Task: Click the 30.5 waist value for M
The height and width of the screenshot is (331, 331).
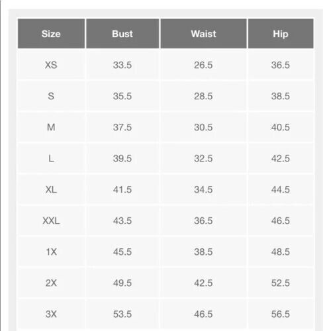Action: click(203, 127)
